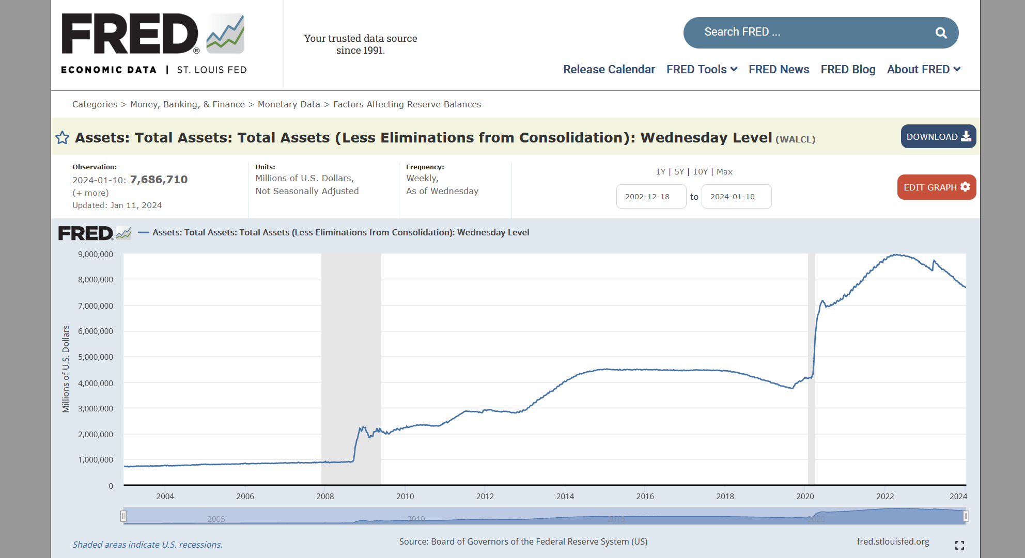The image size is (1025, 558).
Task: Open Monetary Data breadcrumb link
Action: point(289,105)
